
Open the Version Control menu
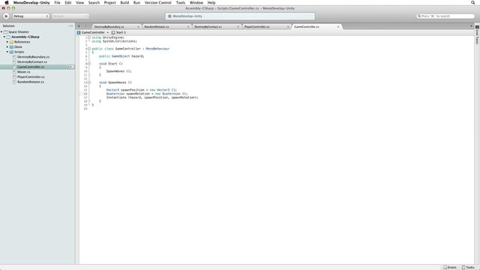click(x=157, y=2)
